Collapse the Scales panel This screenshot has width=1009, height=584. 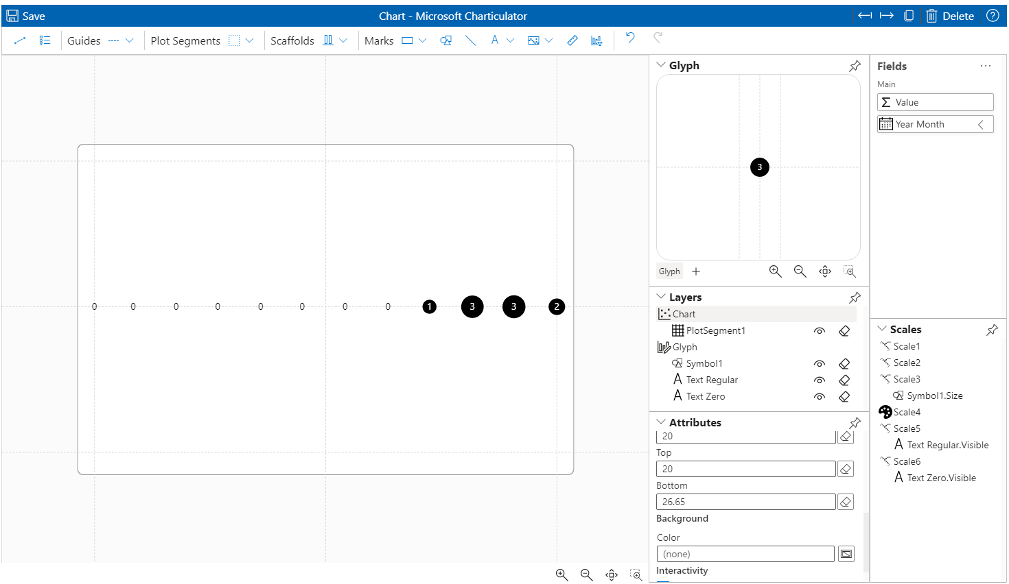coord(882,329)
